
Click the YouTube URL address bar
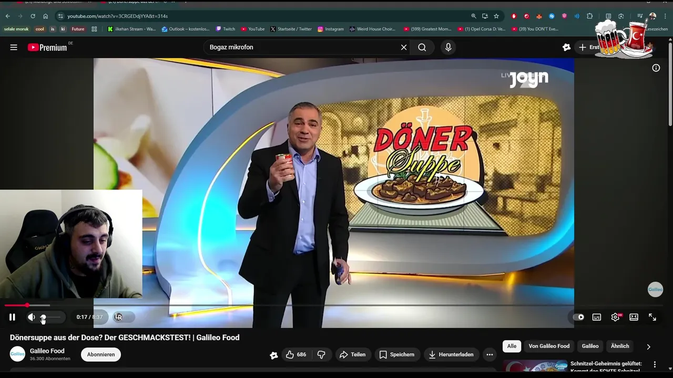(263, 16)
